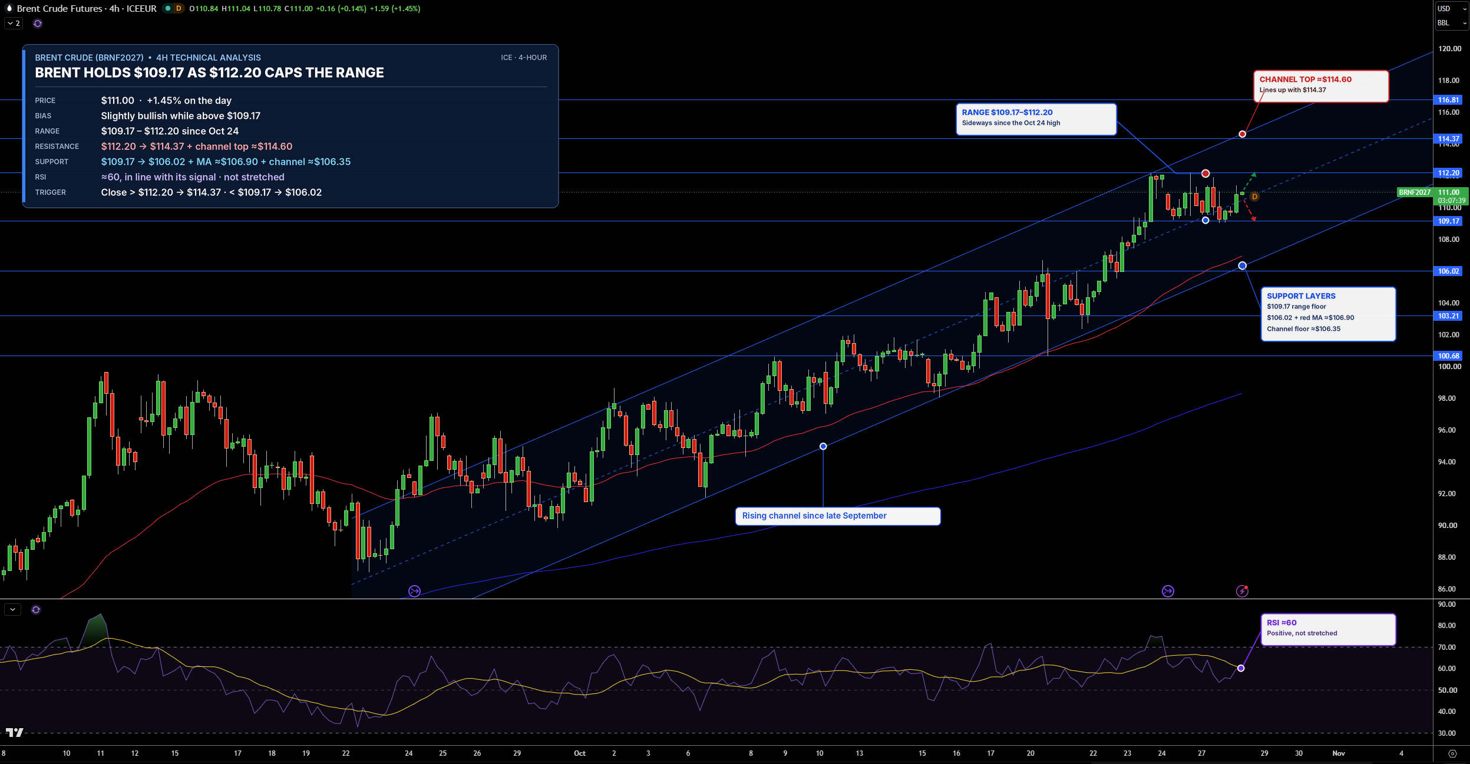Click the blue anchor point at range floor
The image size is (1470, 764).
tap(1205, 220)
